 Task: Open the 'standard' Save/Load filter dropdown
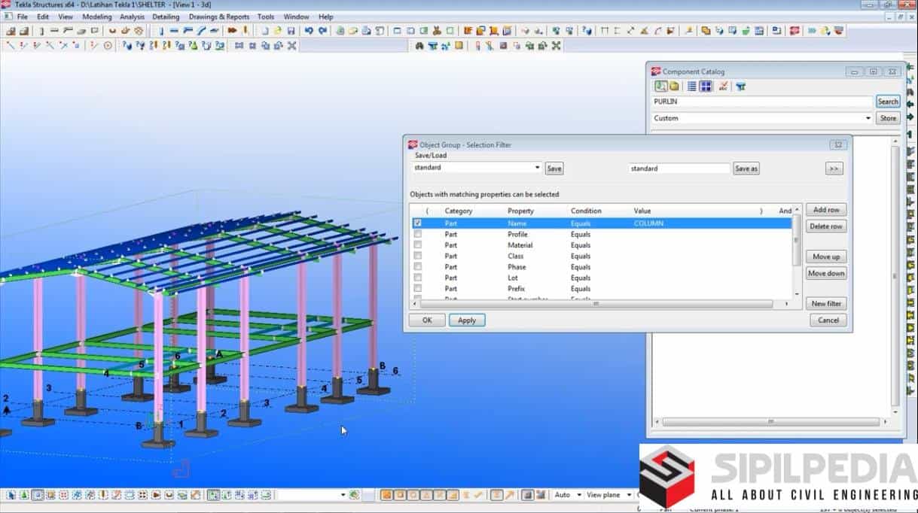[x=537, y=168]
